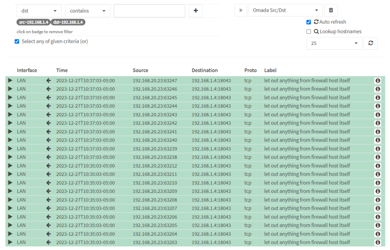Click the refresh icon beside the 25 dropdown
This screenshot has width=390, height=250.
370,43
